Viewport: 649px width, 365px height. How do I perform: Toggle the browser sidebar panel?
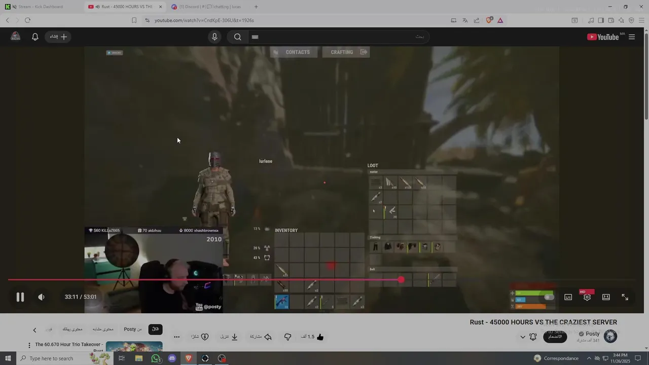pos(601,20)
